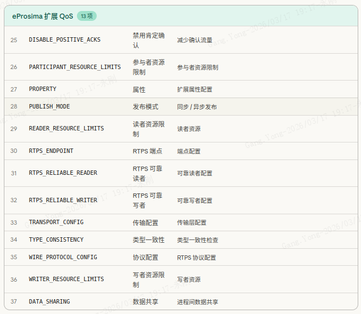Image resolution: width=361 pixels, height=314 pixels.
Task: Select the RTPS_RELIABLE_READER policy name
Action: (63, 173)
